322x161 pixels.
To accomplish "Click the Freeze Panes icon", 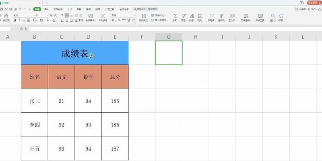I will coord(246,16).
